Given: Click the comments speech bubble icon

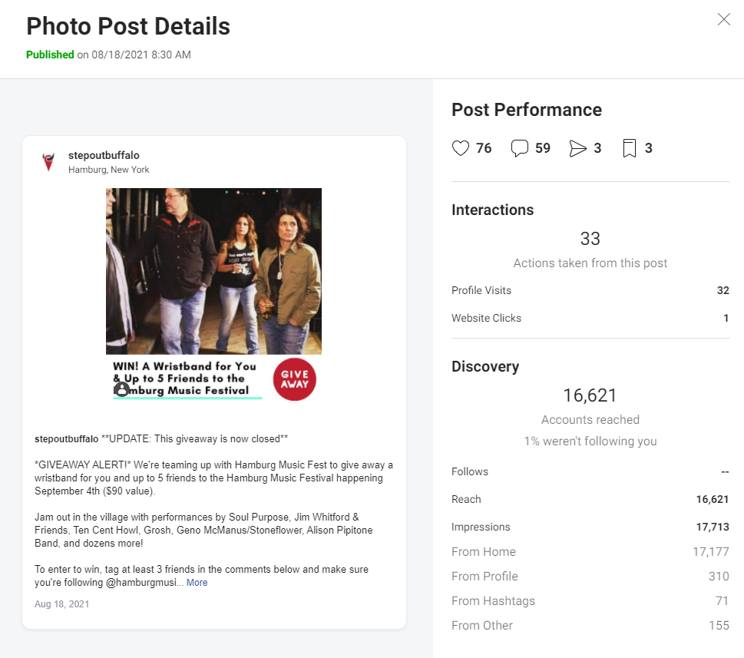Looking at the screenshot, I should (520, 148).
